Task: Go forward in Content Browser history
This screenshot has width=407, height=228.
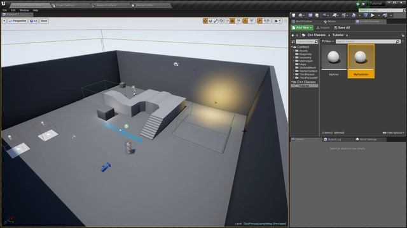Action: click(297, 35)
